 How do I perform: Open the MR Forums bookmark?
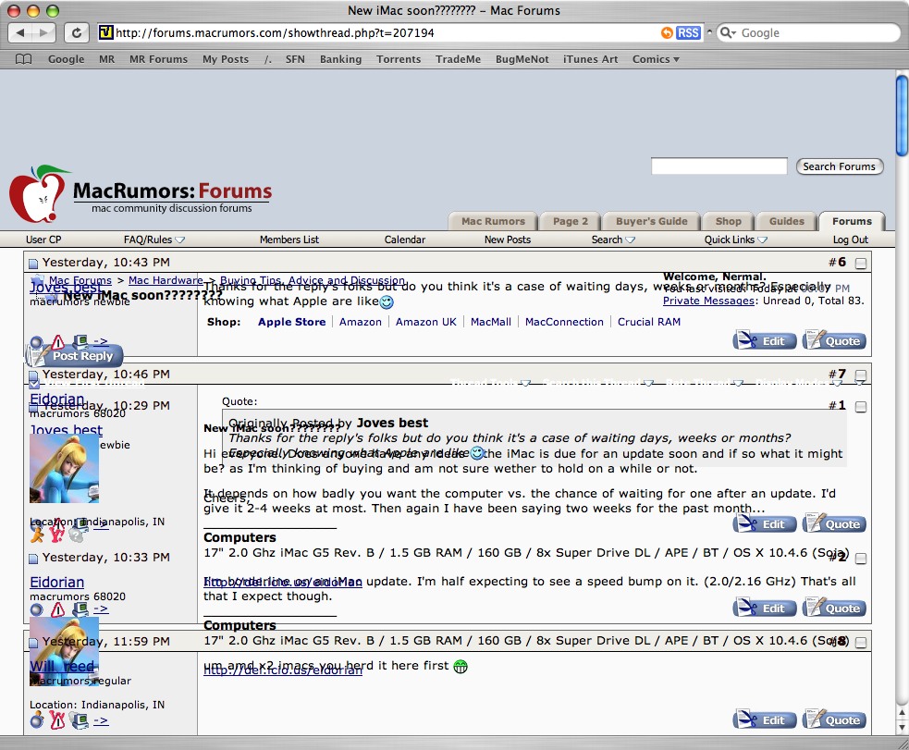(x=158, y=59)
